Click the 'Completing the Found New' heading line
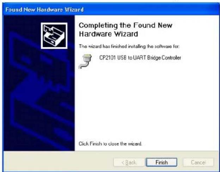220x172 pixels. tap(126, 25)
